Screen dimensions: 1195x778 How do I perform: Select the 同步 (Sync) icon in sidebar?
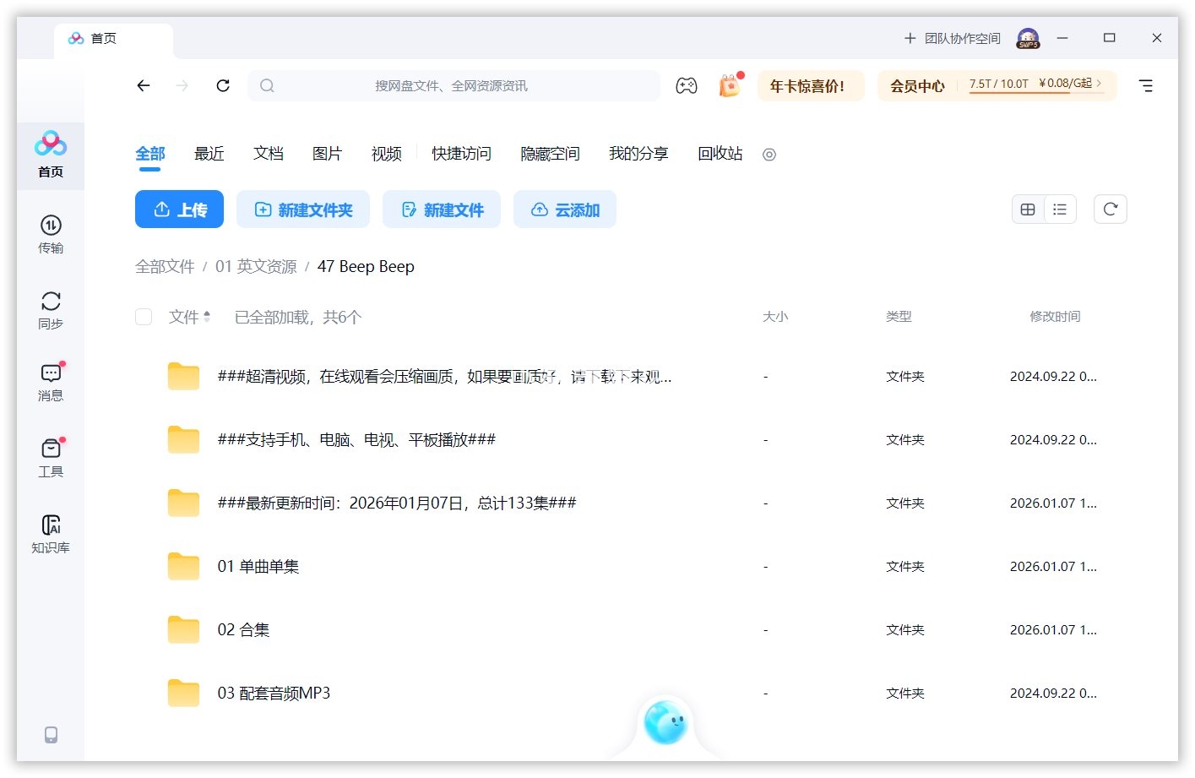point(51,309)
